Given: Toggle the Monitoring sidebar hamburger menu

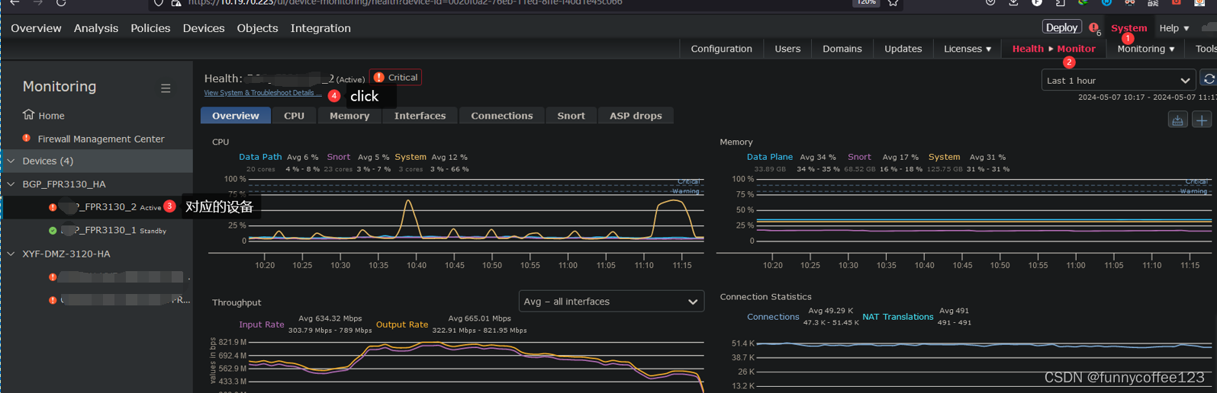Looking at the screenshot, I should click(x=166, y=88).
